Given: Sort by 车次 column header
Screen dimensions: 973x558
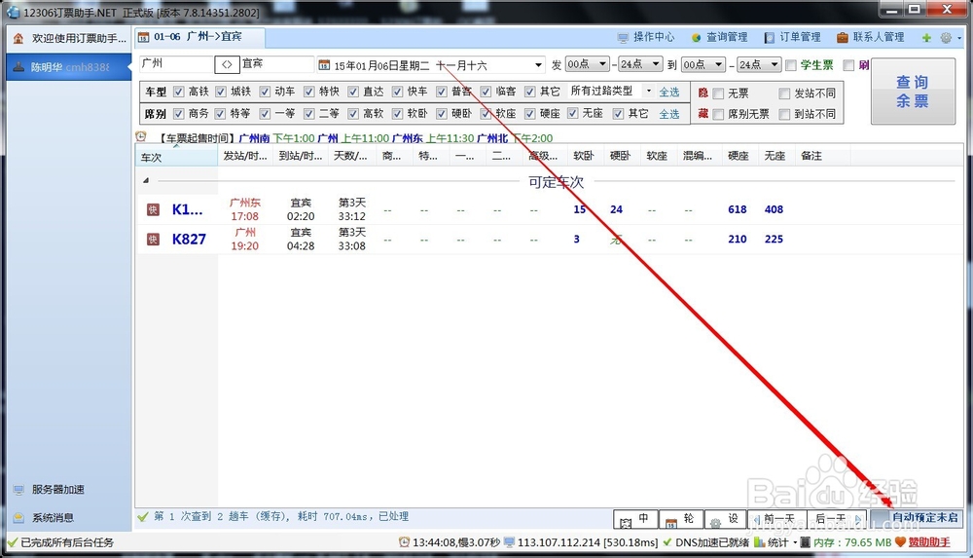Looking at the screenshot, I should tap(176, 157).
